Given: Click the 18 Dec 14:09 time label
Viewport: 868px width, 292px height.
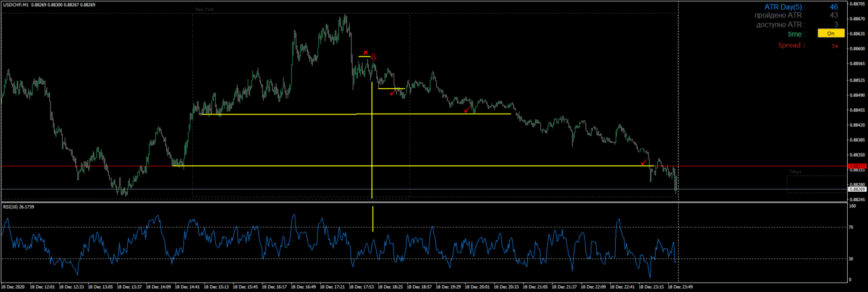Looking at the screenshot, I should [158, 287].
